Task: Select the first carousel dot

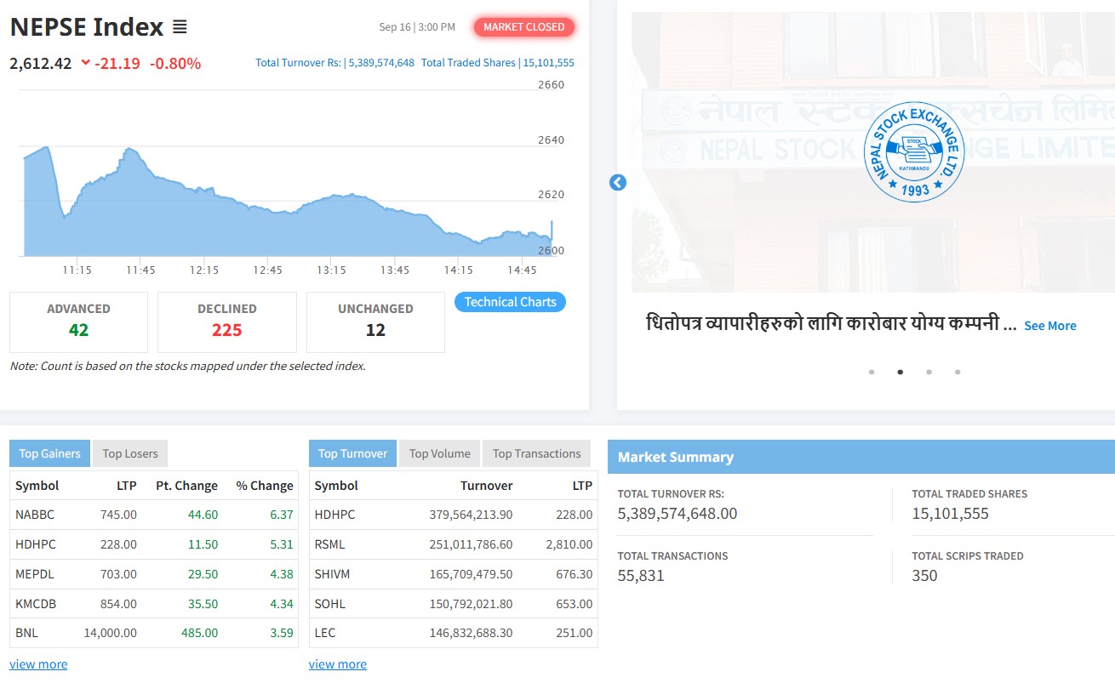Action: coord(872,372)
